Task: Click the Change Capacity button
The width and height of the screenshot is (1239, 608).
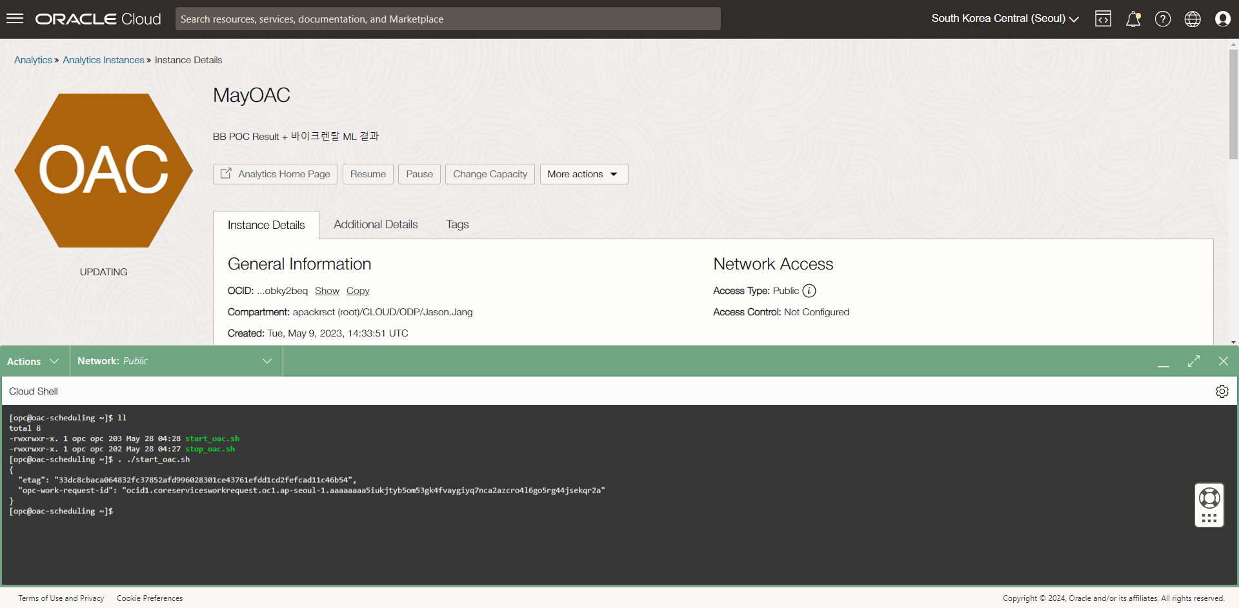Action: pyautogui.click(x=490, y=174)
